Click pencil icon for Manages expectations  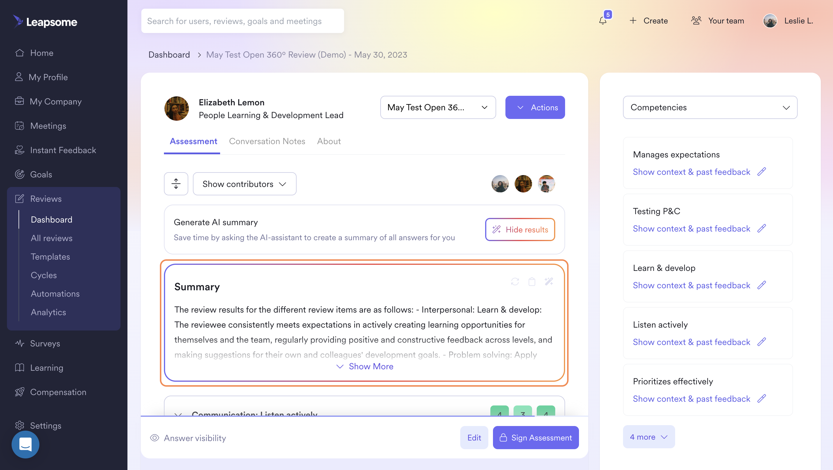tap(762, 172)
